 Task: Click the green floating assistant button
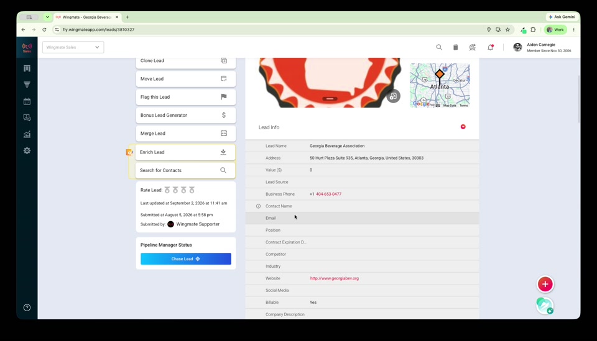(x=545, y=306)
